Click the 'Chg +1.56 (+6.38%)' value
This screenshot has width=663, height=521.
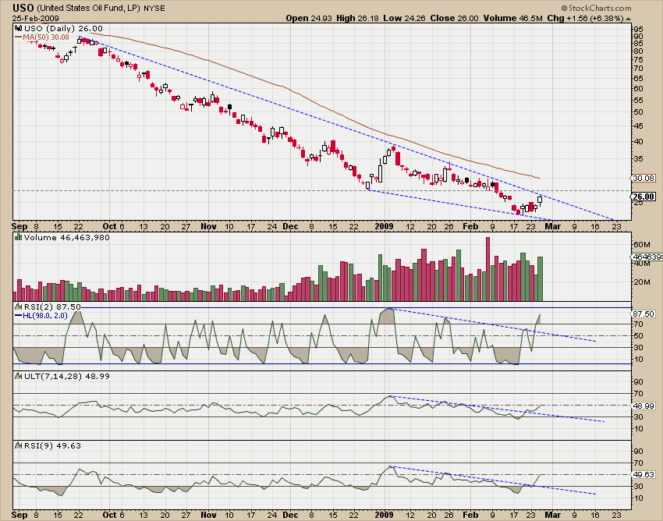[x=585, y=18]
